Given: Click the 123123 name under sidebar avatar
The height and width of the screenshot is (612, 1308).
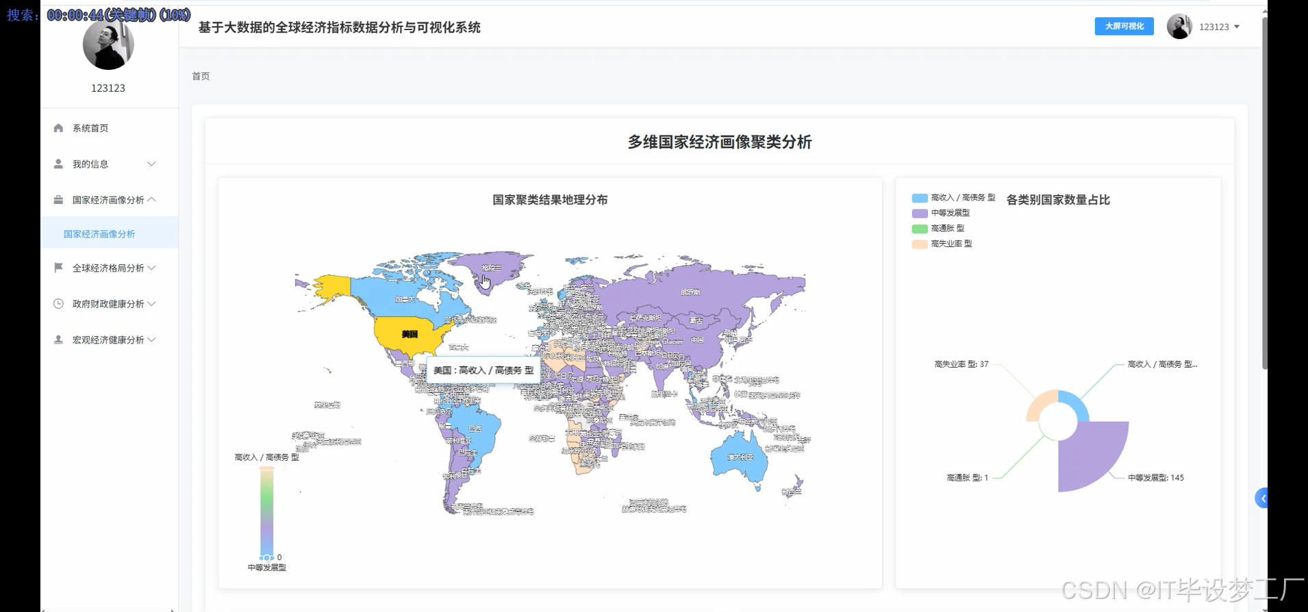Looking at the screenshot, I should (x=108, y=88).
